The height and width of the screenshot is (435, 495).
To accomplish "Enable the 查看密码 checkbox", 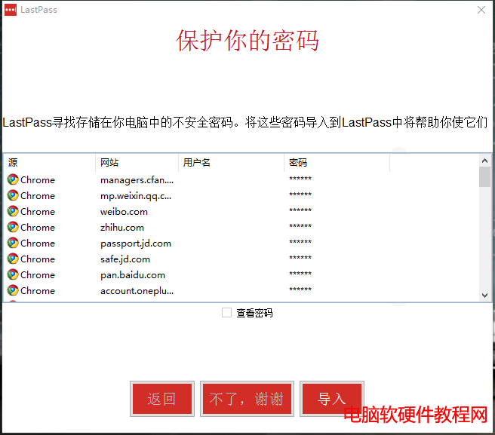I will pos(226,313).
